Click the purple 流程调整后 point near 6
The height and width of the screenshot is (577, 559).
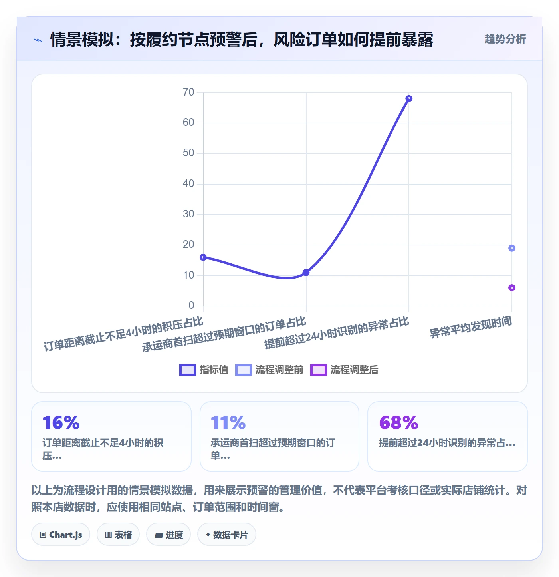coord(512,288)
